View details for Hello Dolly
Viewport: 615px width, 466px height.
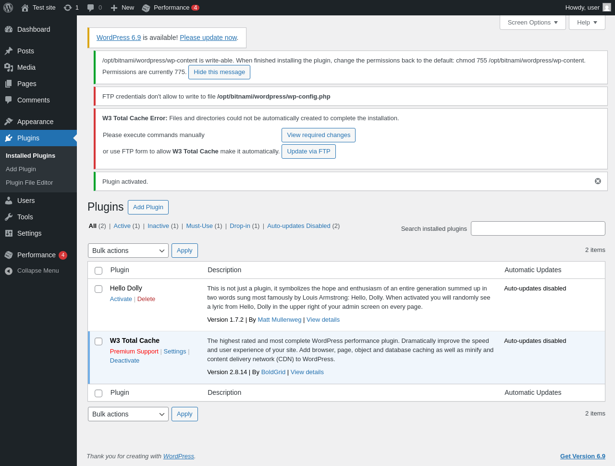pyautogui.click(x=323, y=320)
